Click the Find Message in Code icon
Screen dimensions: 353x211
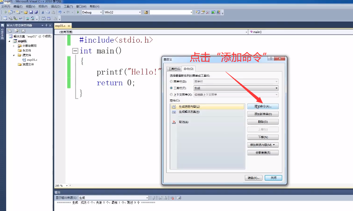(x=153, y=198)
